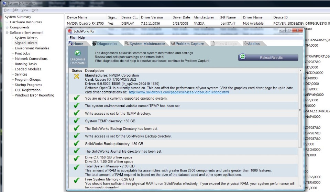Collapse Software Environment tree node
This screenshot has width=330, height=192.
pyautogui.click(x=7, y=33)
